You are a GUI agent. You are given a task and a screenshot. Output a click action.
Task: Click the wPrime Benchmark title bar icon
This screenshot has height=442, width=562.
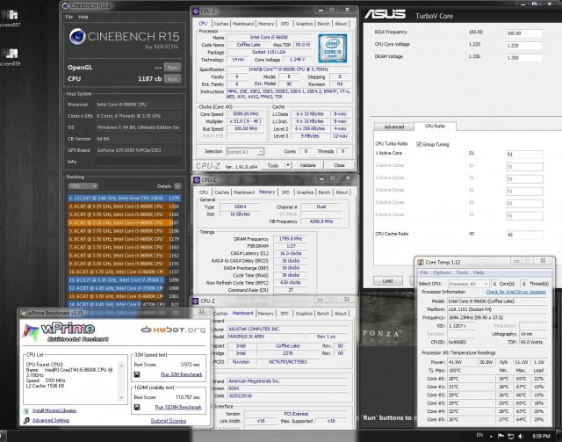(24, 313)
